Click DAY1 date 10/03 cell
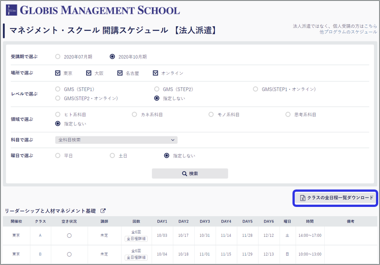Screen dimensions: 380x265 [162, 236]
